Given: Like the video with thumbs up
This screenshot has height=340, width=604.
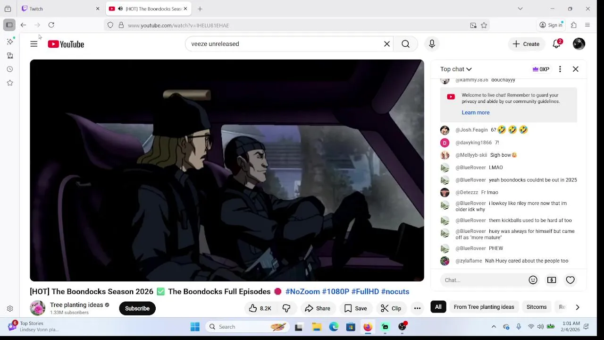Looking at the screenshot, I should (260, 308).
